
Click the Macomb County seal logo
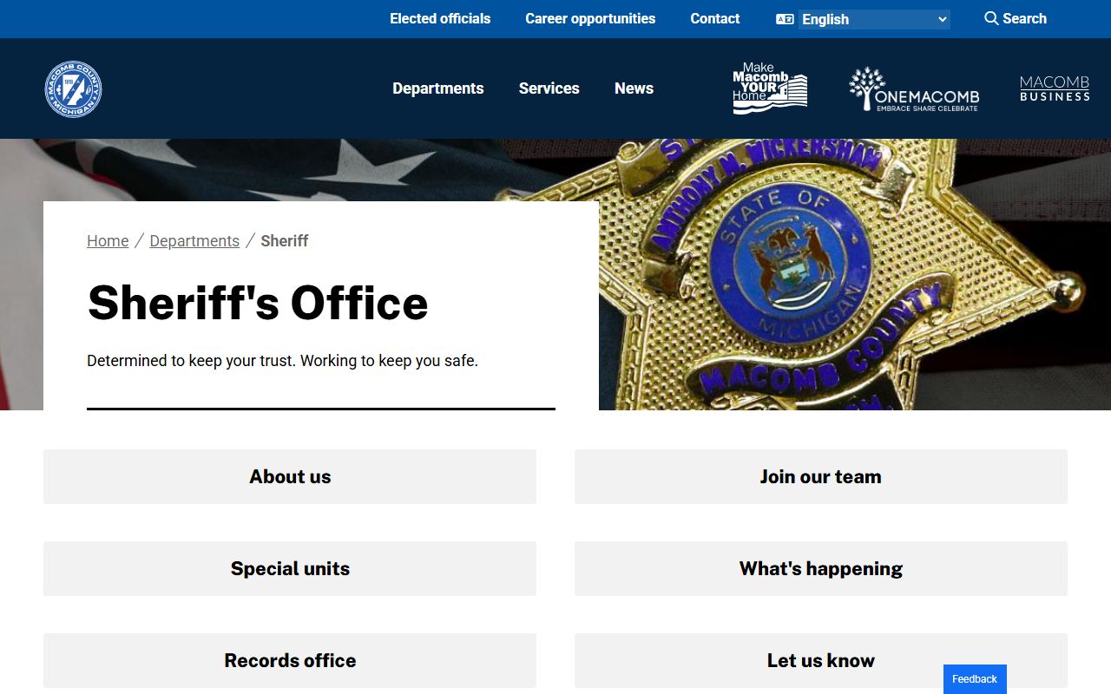pyautogui.click(x=74, y=88)
